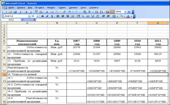Open the Вид menu
Image resolution: width=170 pixels, height=105 pixels.
tap(30, 8)
